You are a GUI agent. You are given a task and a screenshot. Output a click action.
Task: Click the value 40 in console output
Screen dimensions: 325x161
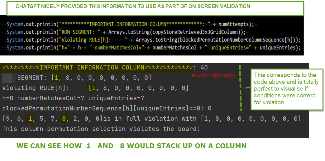[x=204, y=68]
